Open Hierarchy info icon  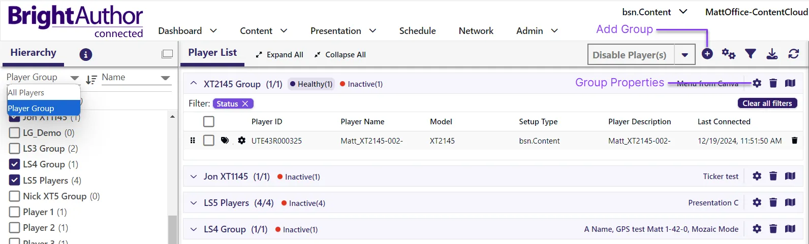tap(86, 54)
